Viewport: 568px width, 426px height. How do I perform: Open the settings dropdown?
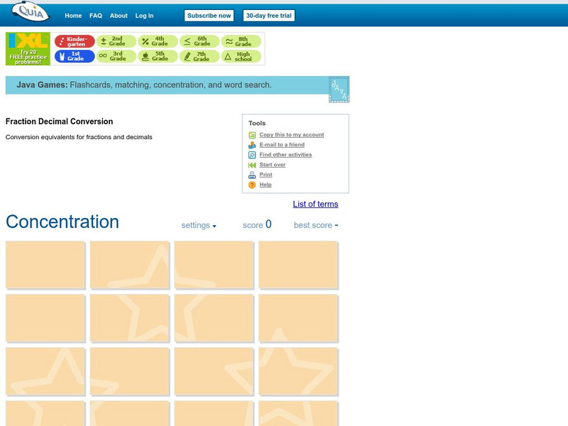pos(199,225)
